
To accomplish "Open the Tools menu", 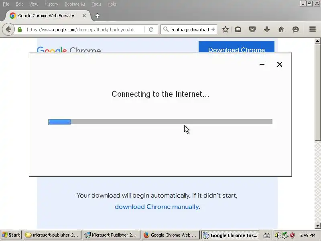I will pyautogui.click(x=96, y=4).
